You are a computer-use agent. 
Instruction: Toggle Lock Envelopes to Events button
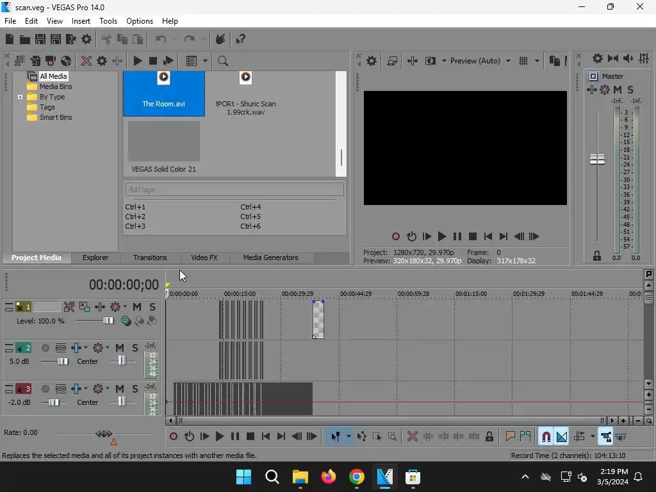click(x=605, y=437)
